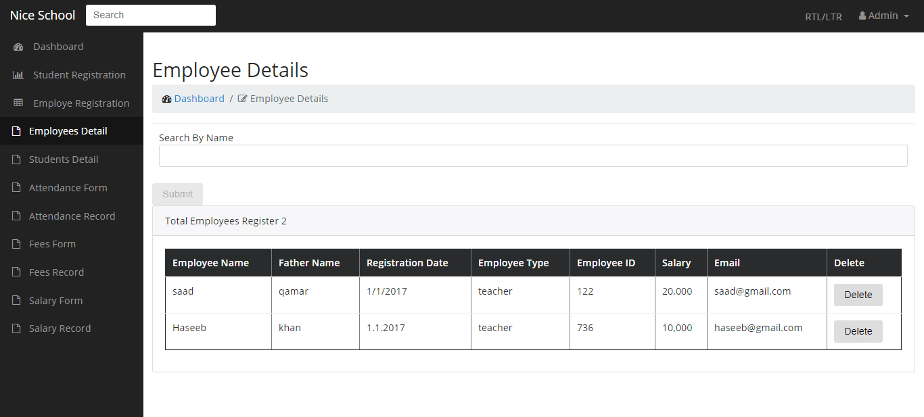924x417 pixels.
Task: Click the Dashboard breadcrumb link
Action: (x=200, y=99)
